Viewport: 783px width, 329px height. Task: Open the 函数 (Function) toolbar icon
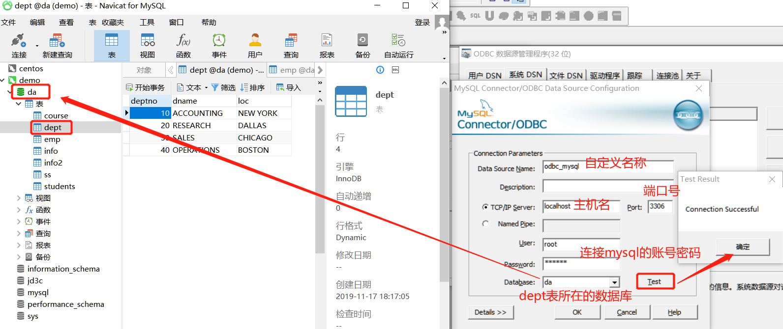pos(183,46)
